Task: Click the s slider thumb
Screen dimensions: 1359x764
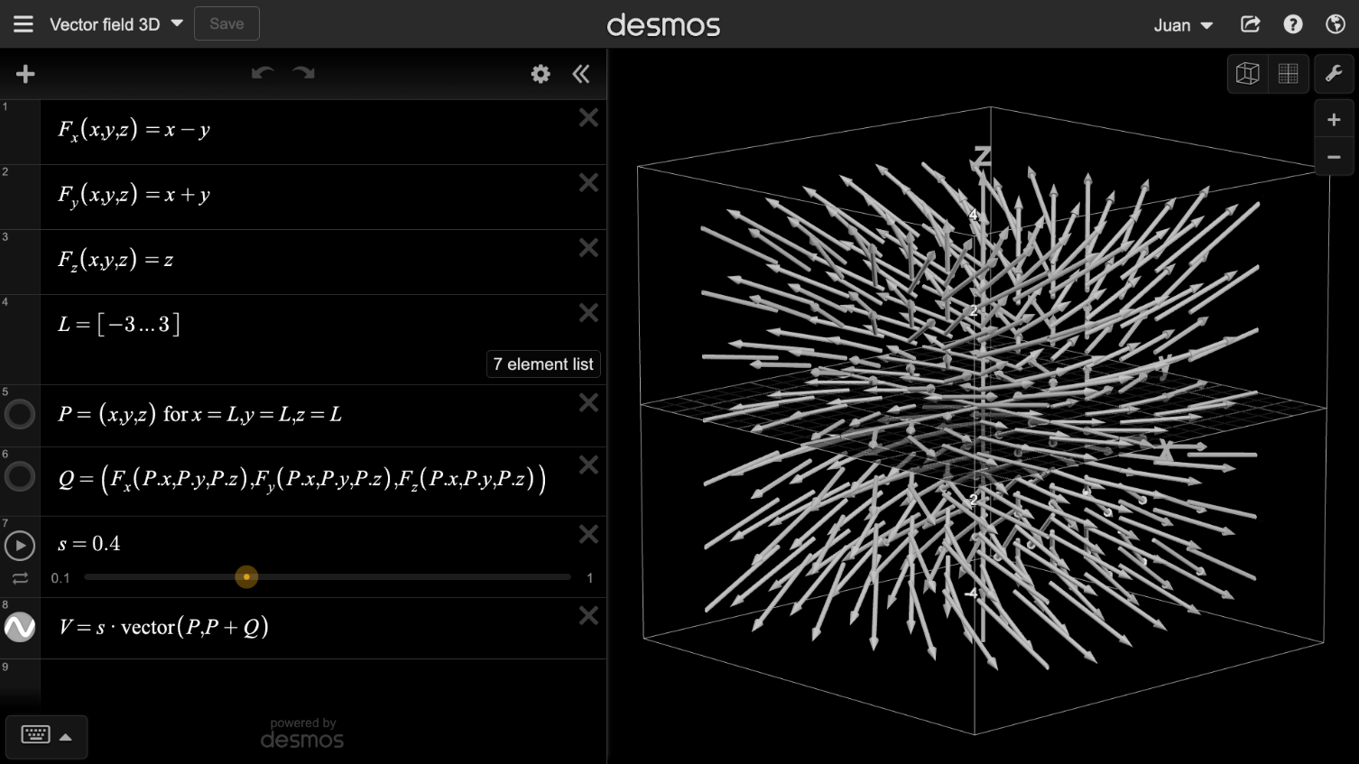Action: click(x=246, y=577)
